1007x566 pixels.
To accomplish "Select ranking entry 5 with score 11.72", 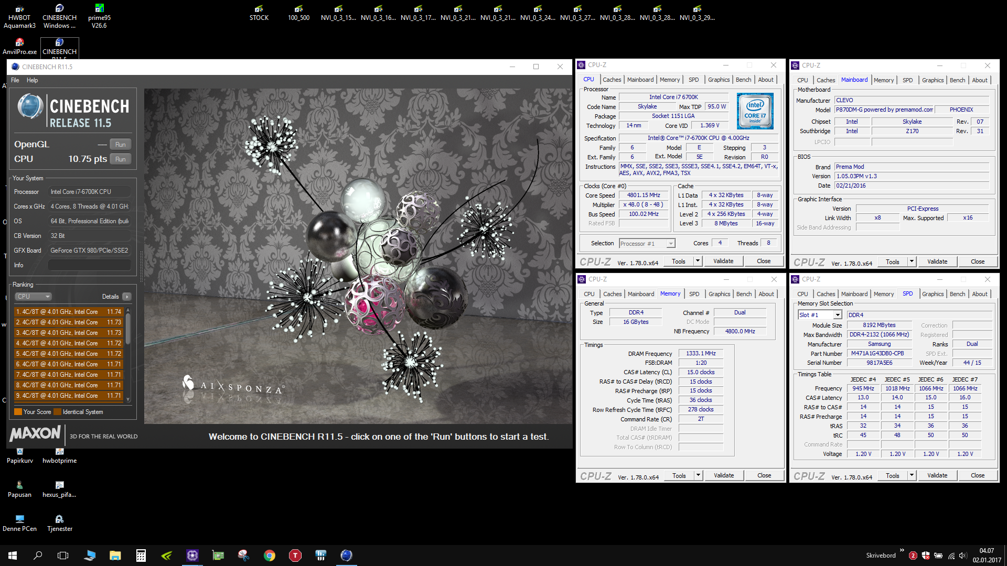I will coord(69,354).
